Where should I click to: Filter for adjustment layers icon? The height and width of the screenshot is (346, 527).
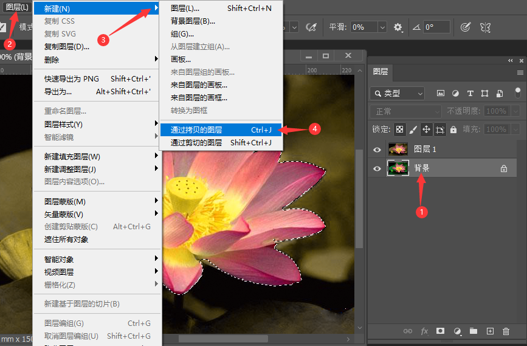click(455, 94)
